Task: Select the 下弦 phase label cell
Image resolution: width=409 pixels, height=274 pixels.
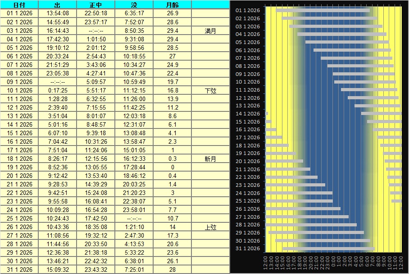Action: click(x=210, y=90)
